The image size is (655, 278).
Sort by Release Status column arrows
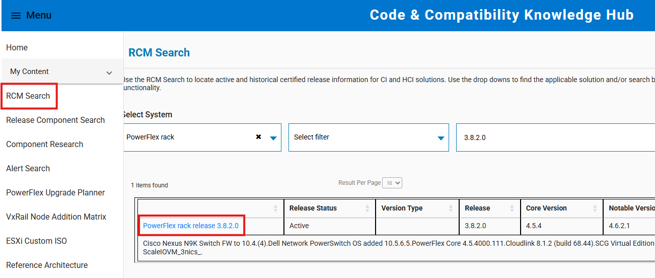coord(367,208)
